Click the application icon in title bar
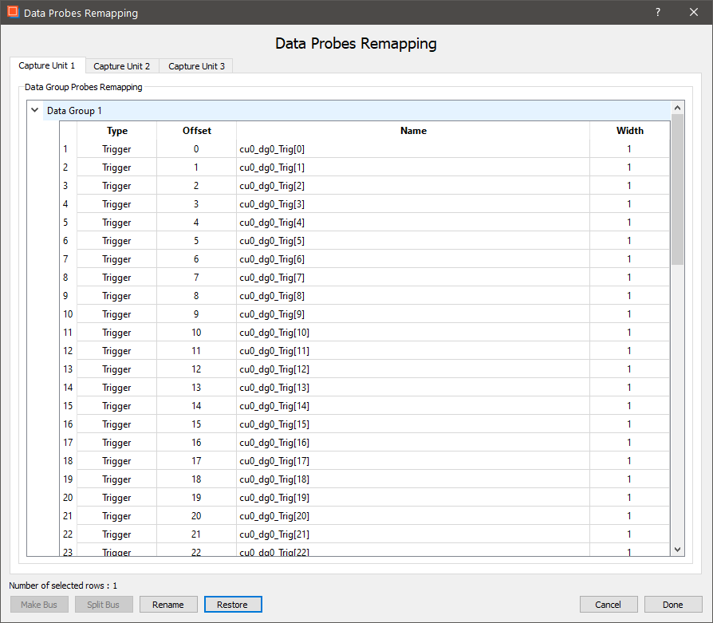This screenshot has height=623, width=713. (13, 13)
